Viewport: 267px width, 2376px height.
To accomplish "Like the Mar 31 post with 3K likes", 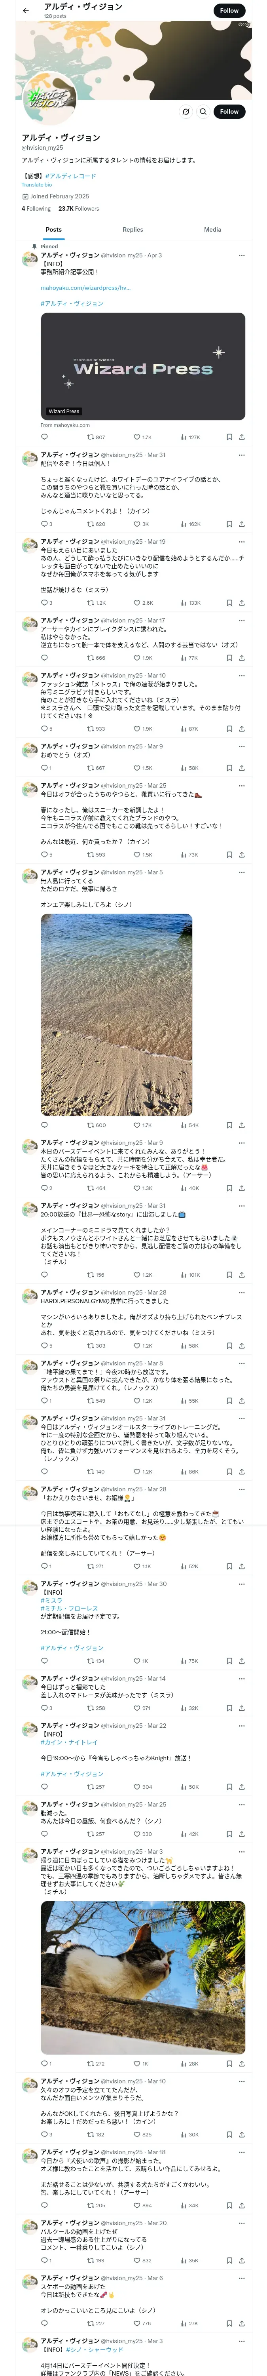I will pos(142,524).
